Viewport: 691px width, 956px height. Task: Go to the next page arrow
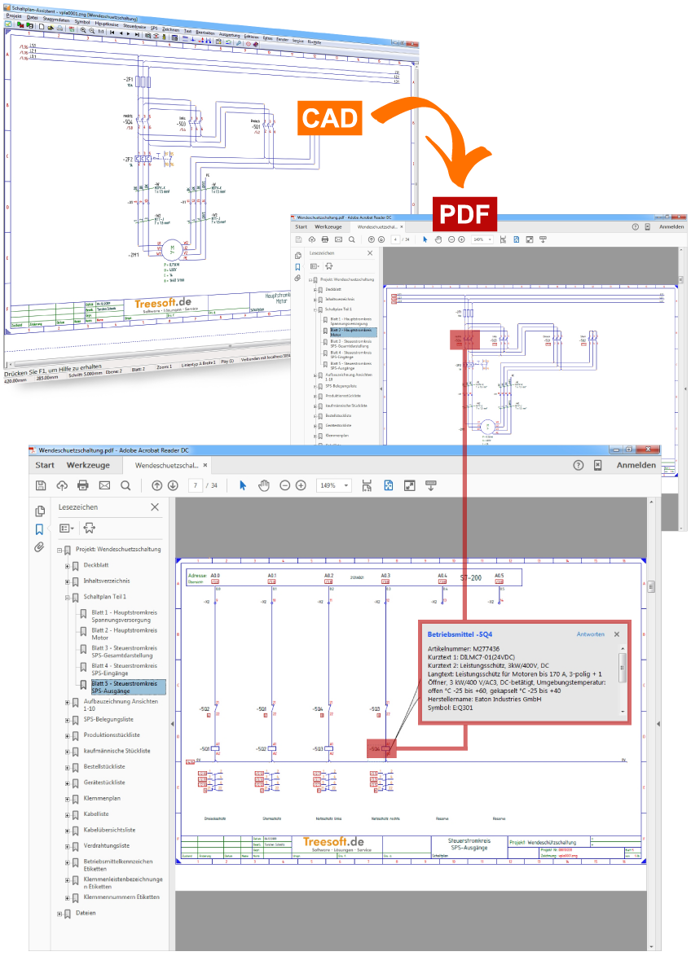tap(173, 485)
